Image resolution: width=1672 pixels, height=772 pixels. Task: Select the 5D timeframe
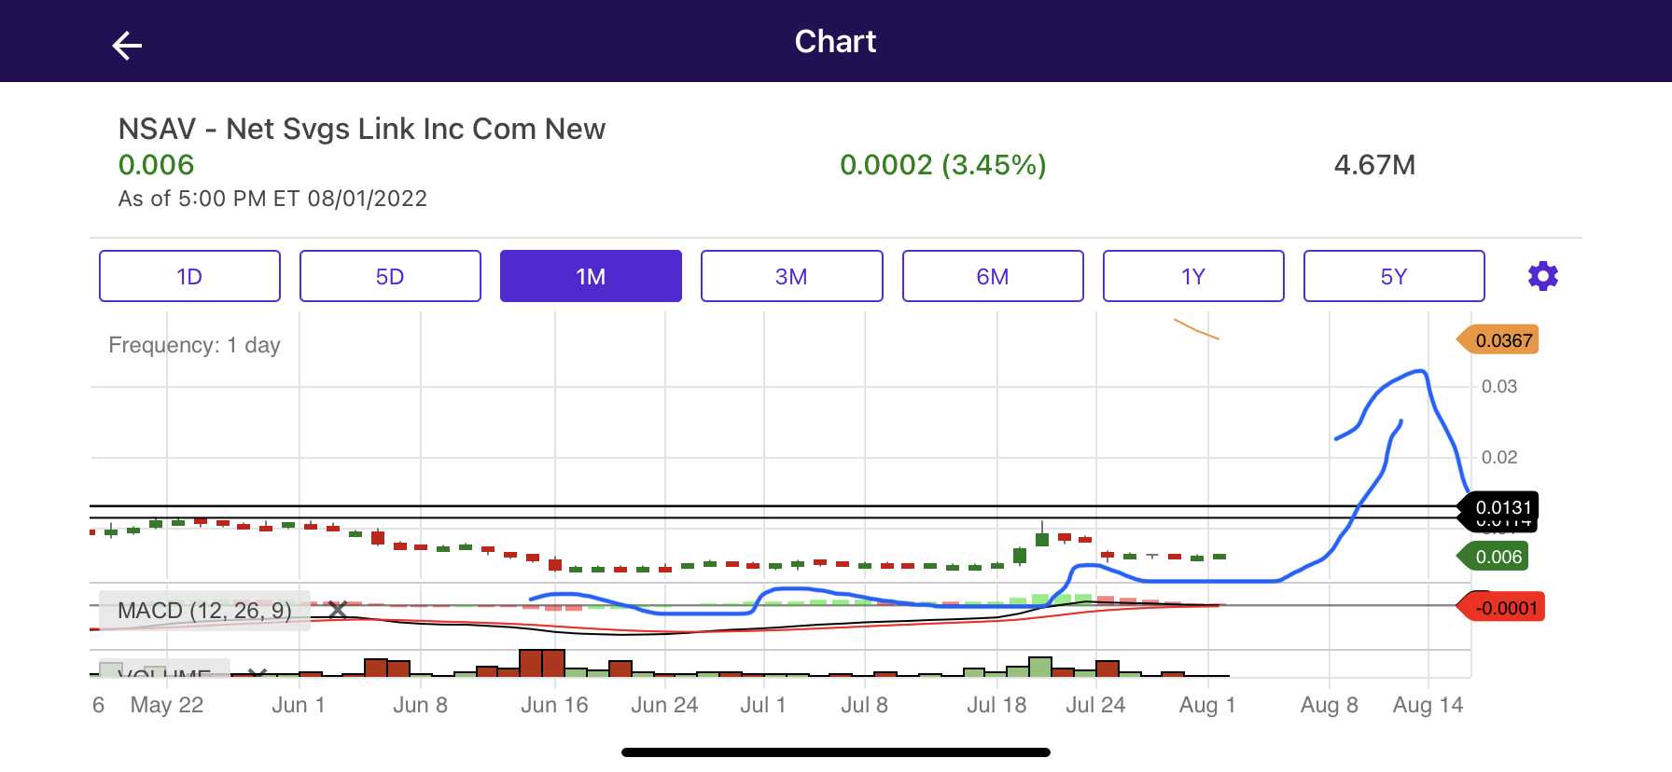[390, 276]
